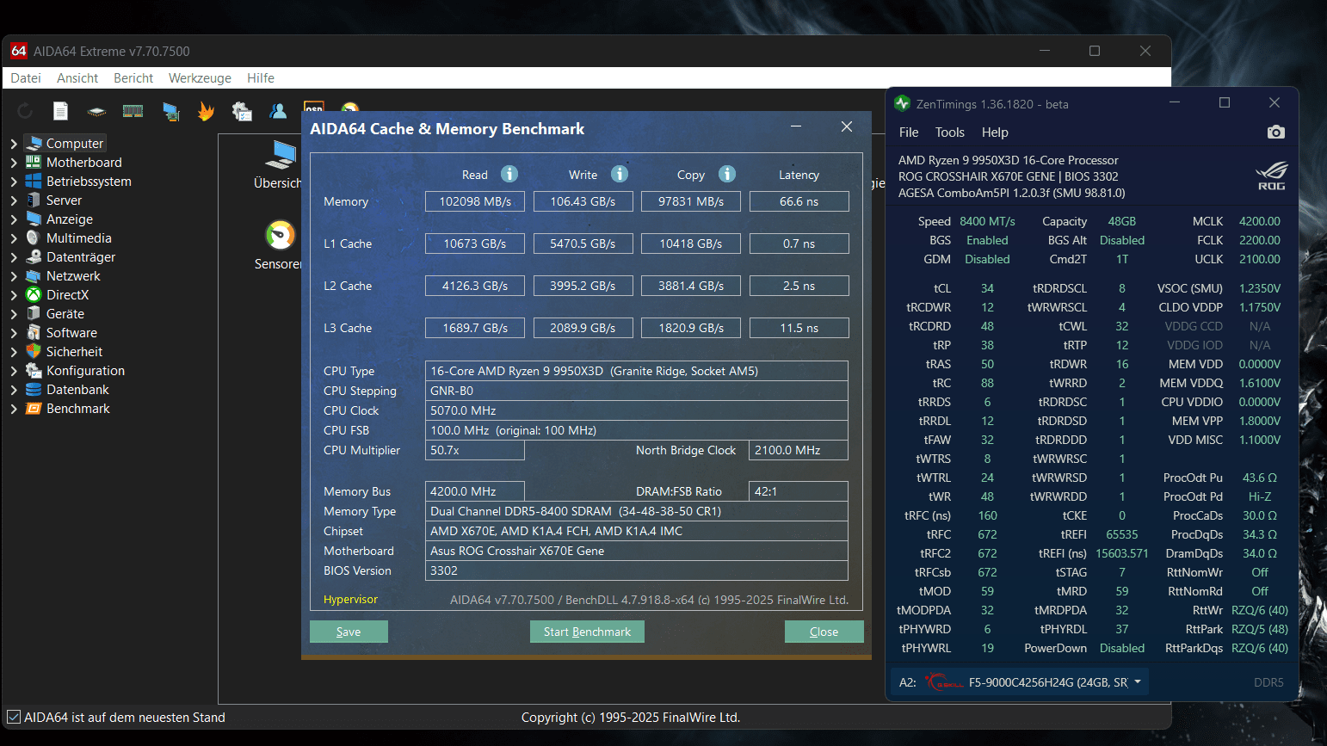Expand the Computer tree node

pos(14,144)
